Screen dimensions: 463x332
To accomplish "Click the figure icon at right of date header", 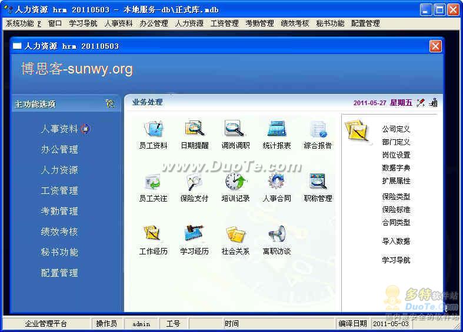I will click(434, 103).
